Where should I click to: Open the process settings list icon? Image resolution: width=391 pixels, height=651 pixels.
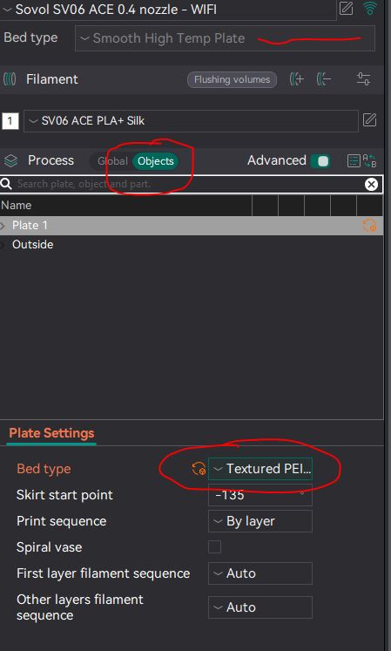pyautogui.click(x=354, y=160)
